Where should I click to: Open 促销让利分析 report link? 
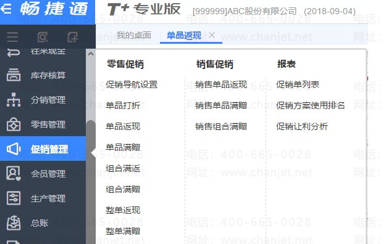point(302,126)
